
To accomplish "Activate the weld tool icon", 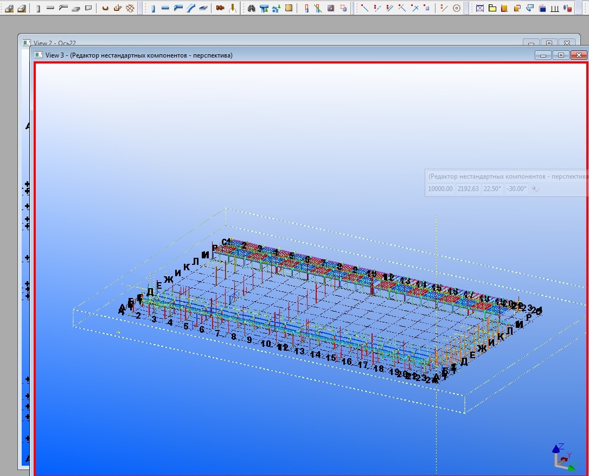I will point(233,8).
